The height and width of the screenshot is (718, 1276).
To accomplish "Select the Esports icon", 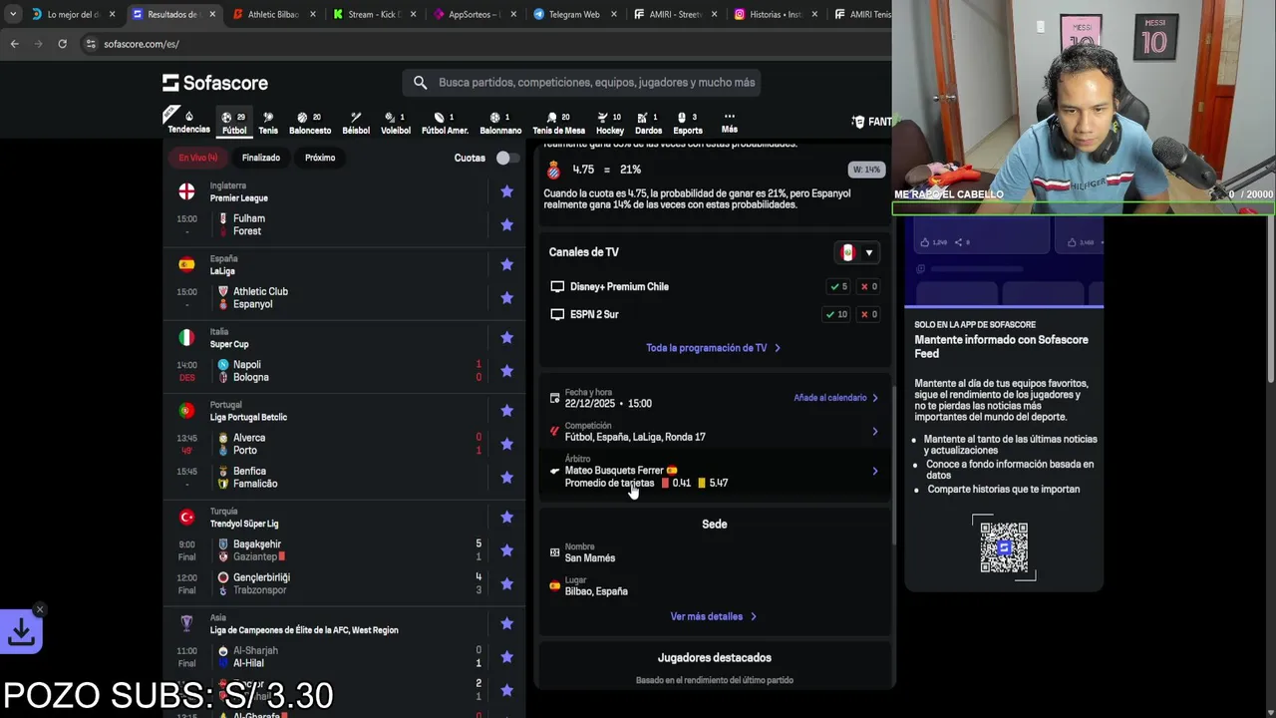I will 687,122.
